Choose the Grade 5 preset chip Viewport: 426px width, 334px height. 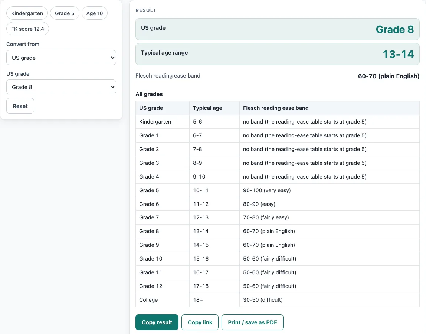click(x=65, y=13)
